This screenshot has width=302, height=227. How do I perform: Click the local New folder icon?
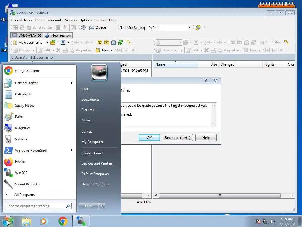98,50
